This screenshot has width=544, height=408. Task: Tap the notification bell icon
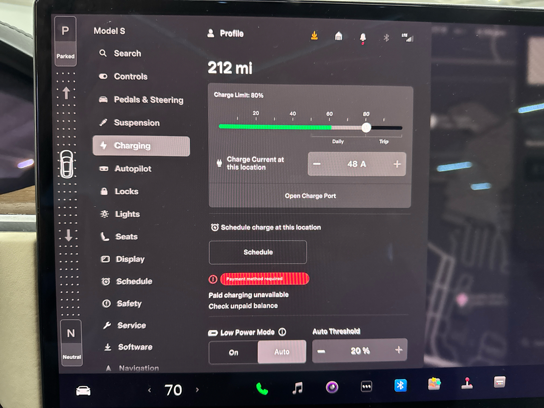[363, 37]
